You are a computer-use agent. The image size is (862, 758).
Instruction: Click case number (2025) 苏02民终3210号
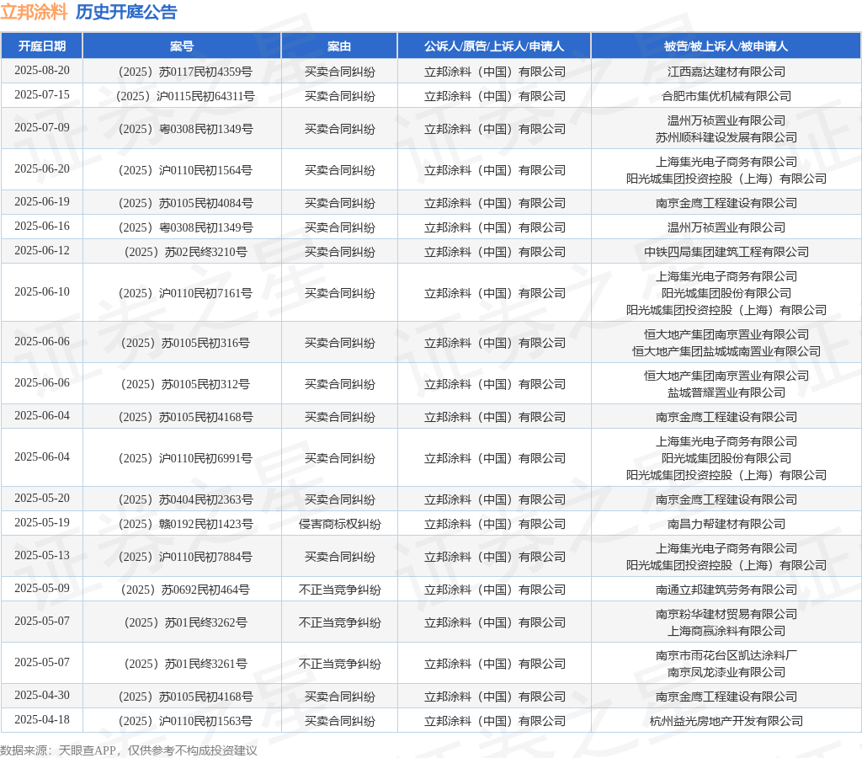(x=185, y=252)
